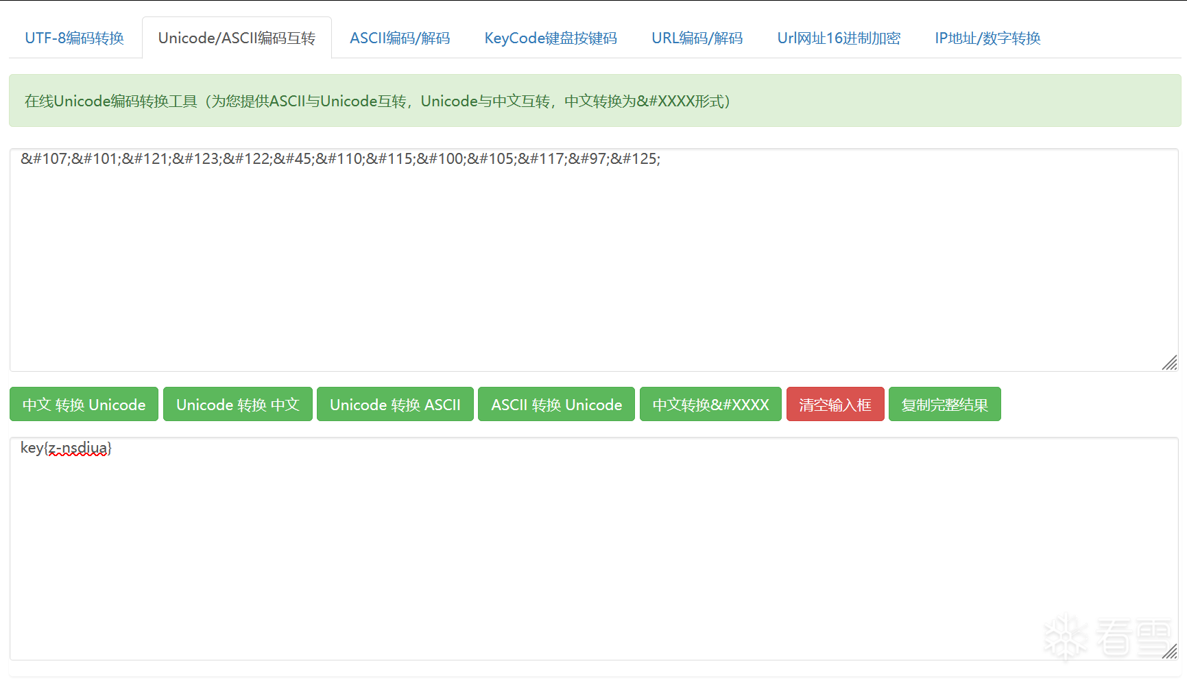The width and height of the screenshot is (1187, 679).
Task: Click the 中文 转换 Unicode button
Action: 84,405
